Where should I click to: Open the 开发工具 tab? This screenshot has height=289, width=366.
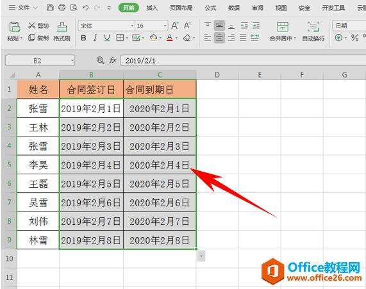(x=333, y=8)
